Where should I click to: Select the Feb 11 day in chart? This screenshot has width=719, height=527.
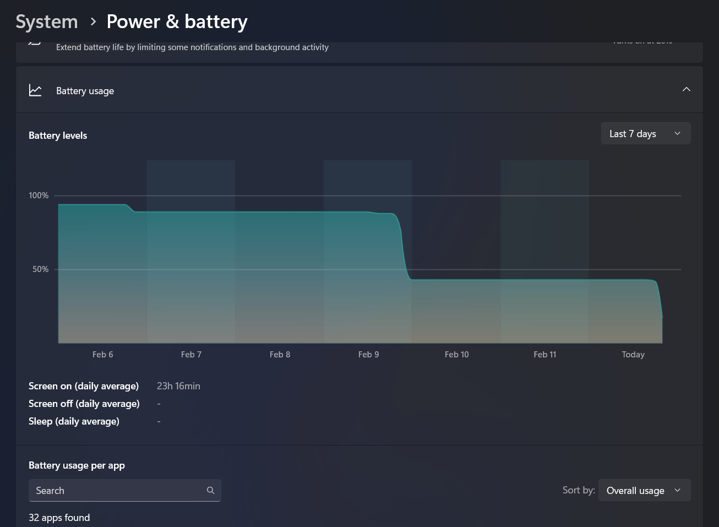click(544, 252)
